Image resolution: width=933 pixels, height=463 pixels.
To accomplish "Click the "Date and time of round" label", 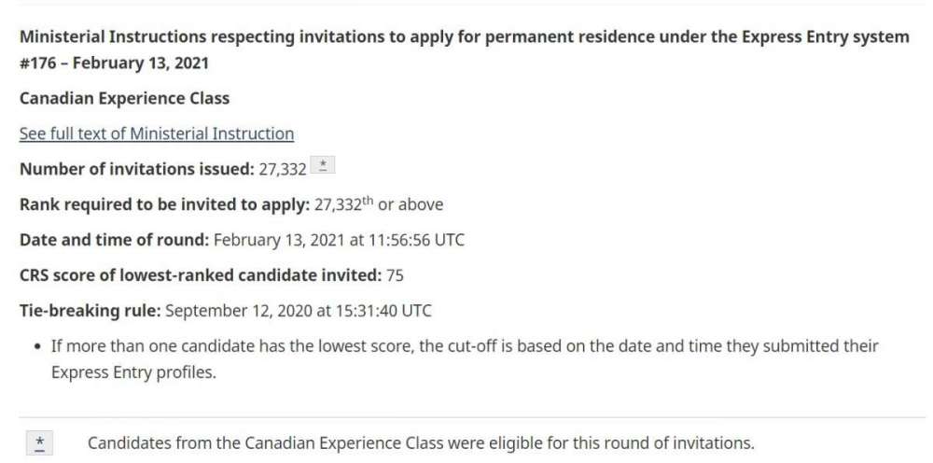I will click(114, 240).
